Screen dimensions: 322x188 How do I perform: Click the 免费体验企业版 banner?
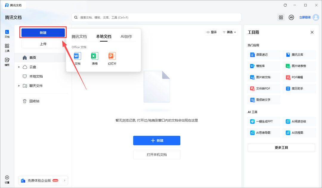(43, 181)
